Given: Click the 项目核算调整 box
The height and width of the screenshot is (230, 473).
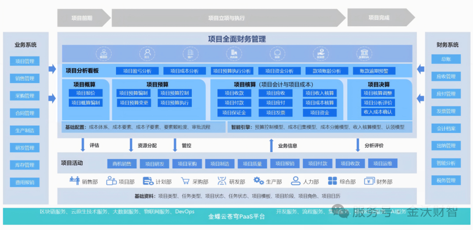Looking at the screenshot, I should point(378,93).
